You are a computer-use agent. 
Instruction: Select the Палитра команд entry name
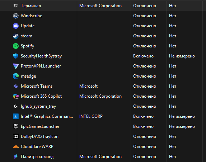point(37,157)
